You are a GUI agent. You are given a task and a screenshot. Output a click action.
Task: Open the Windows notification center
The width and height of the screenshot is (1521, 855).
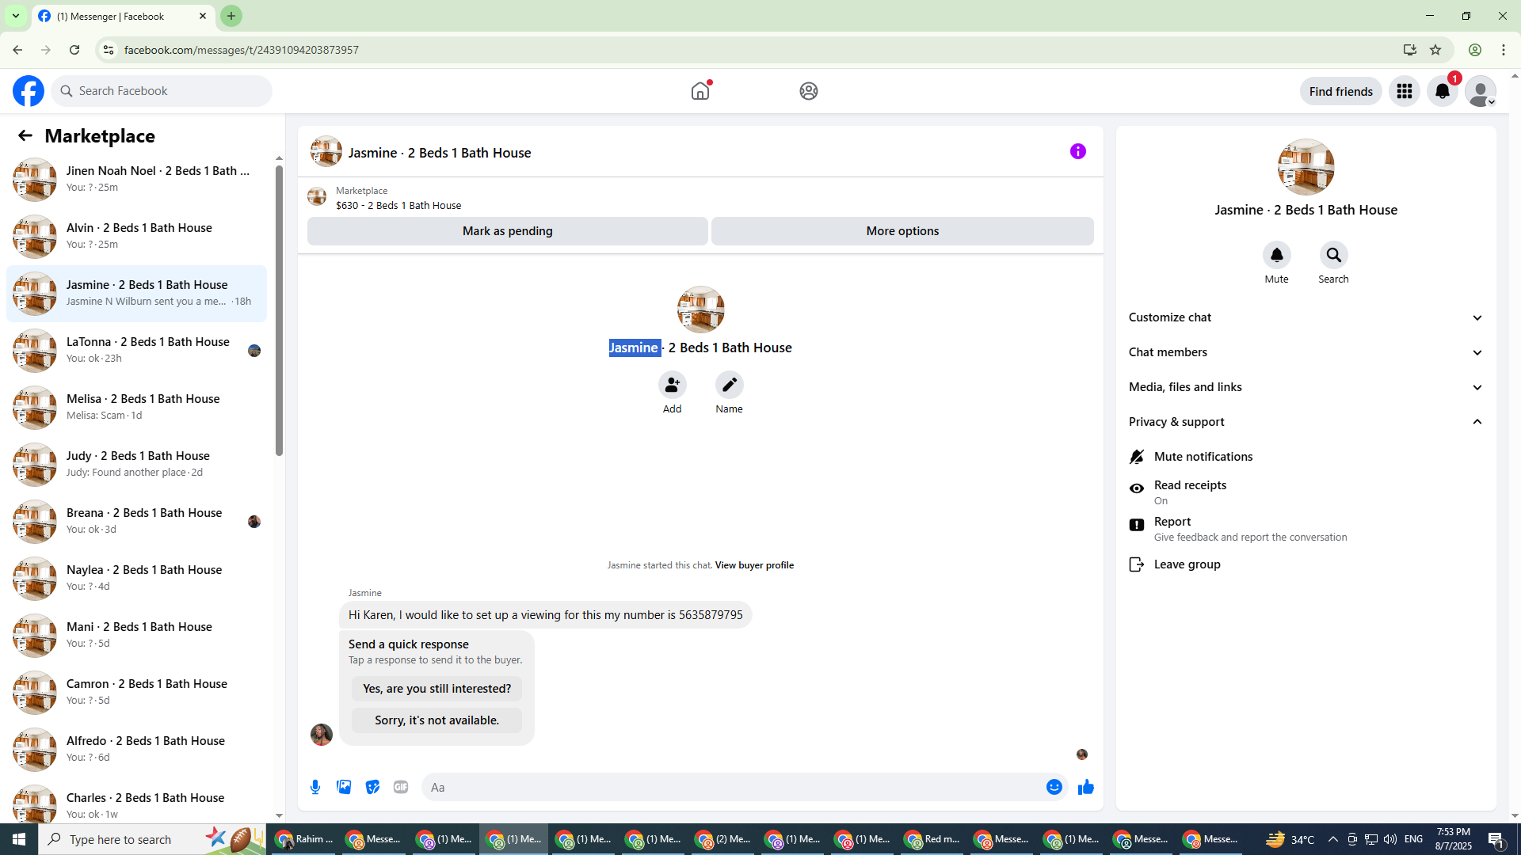(1496, 839)
